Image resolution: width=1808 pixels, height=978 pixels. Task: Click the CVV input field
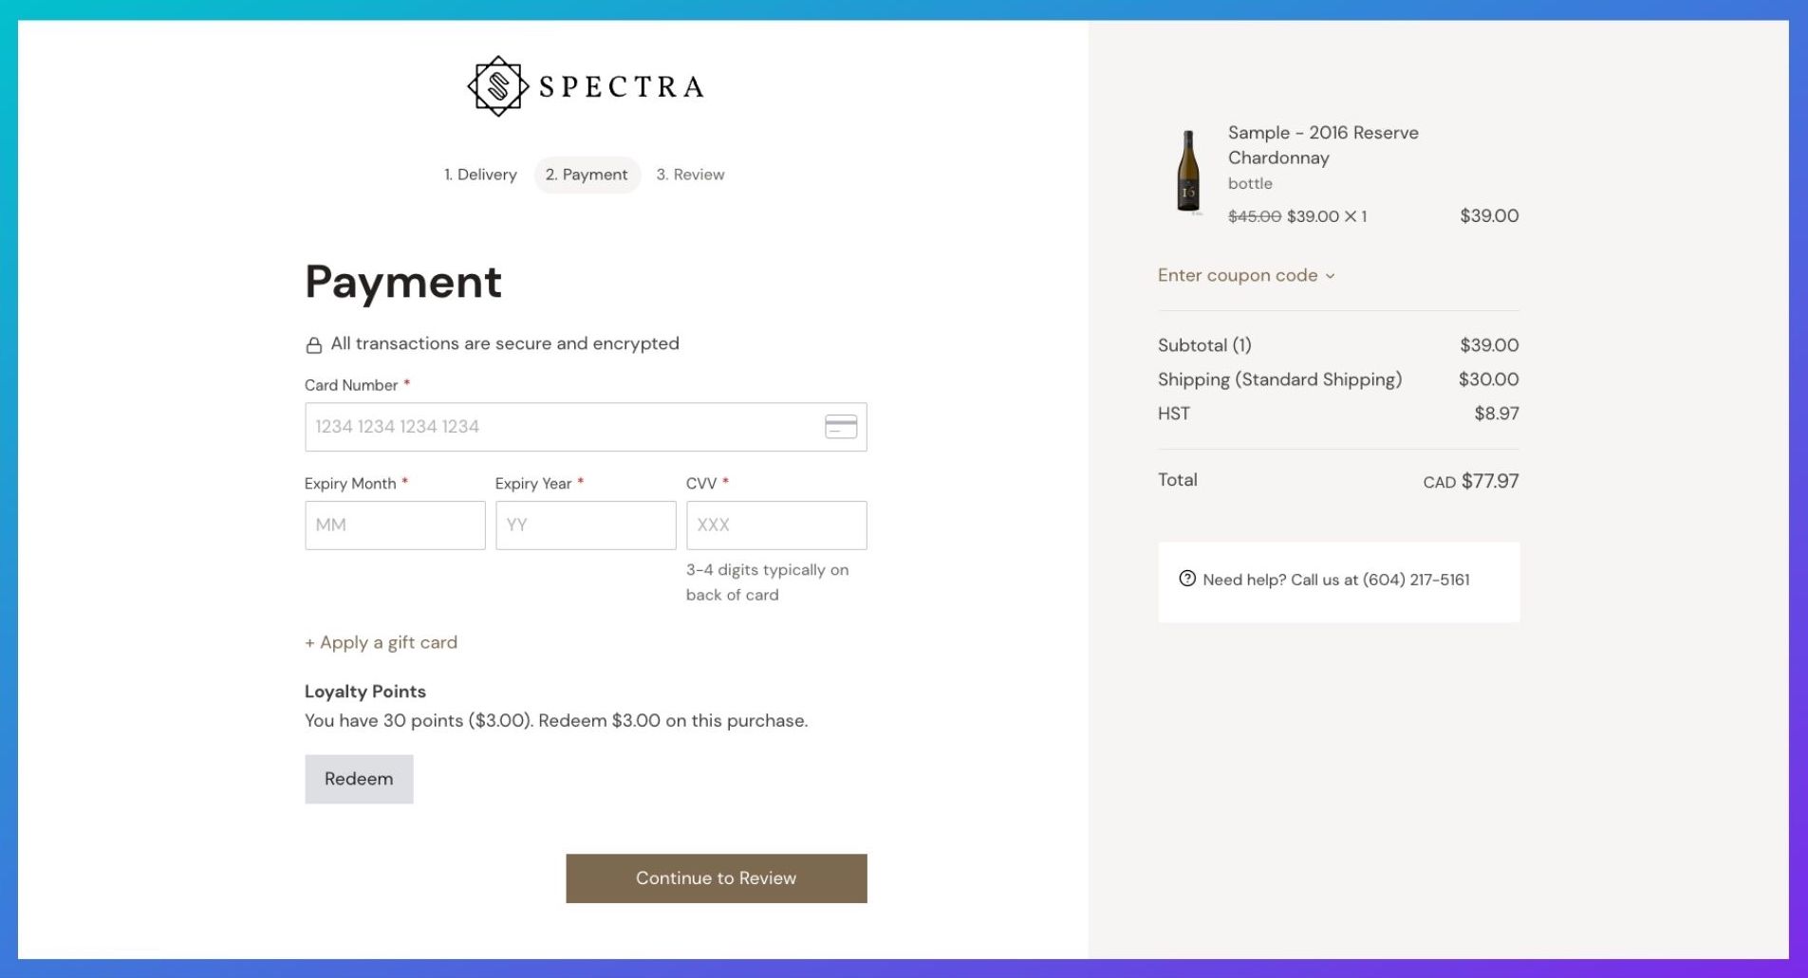point(776,526)
